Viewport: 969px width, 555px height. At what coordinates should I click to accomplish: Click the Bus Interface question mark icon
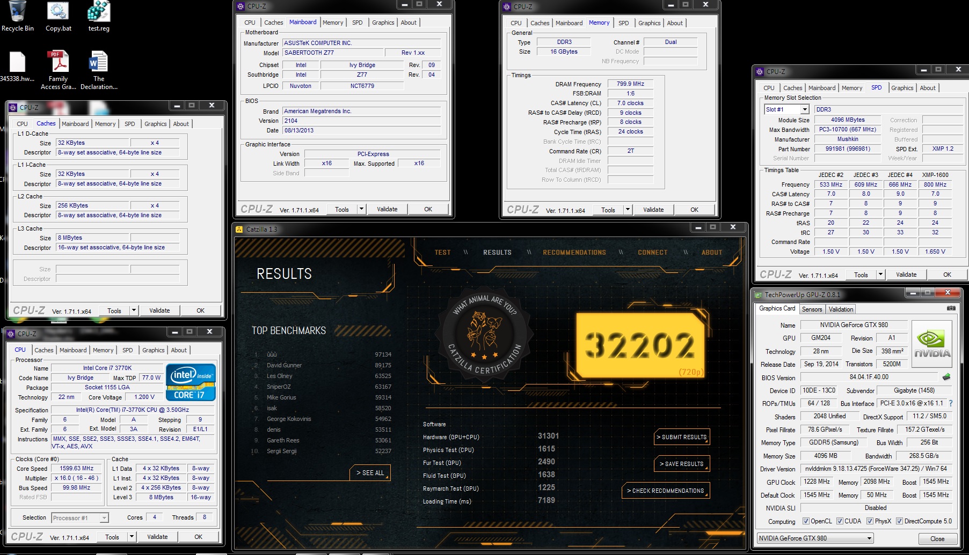tap(951, 403)
